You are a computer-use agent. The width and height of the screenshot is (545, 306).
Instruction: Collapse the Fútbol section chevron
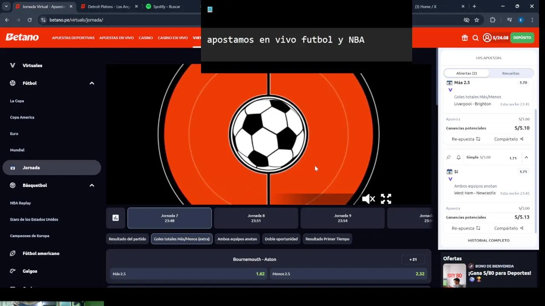pos(92,83)
